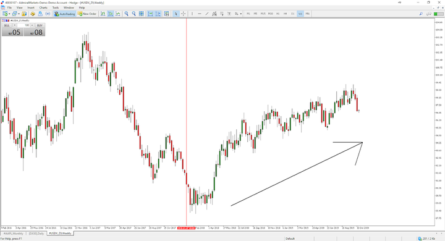
Task: Click the Toolbox signal icon
Action: 48,14
